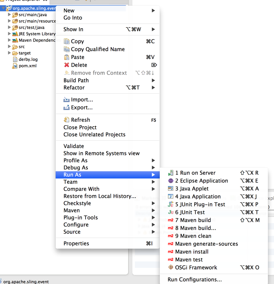Expand the src folder node

click(9, 46)
